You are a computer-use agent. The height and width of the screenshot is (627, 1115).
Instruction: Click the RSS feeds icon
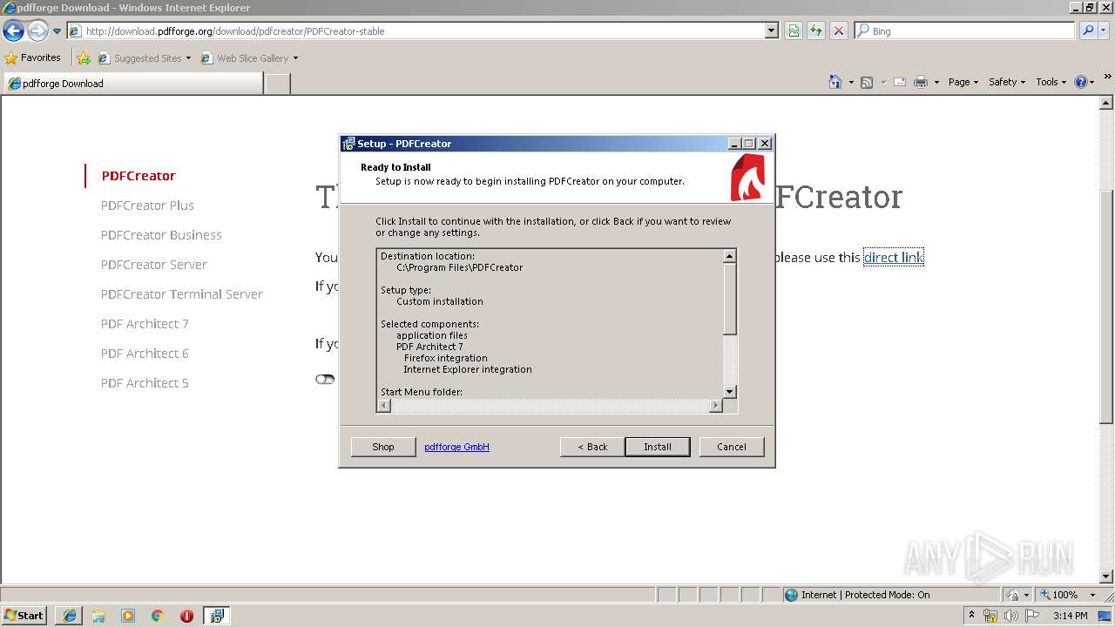pos(867,82)
